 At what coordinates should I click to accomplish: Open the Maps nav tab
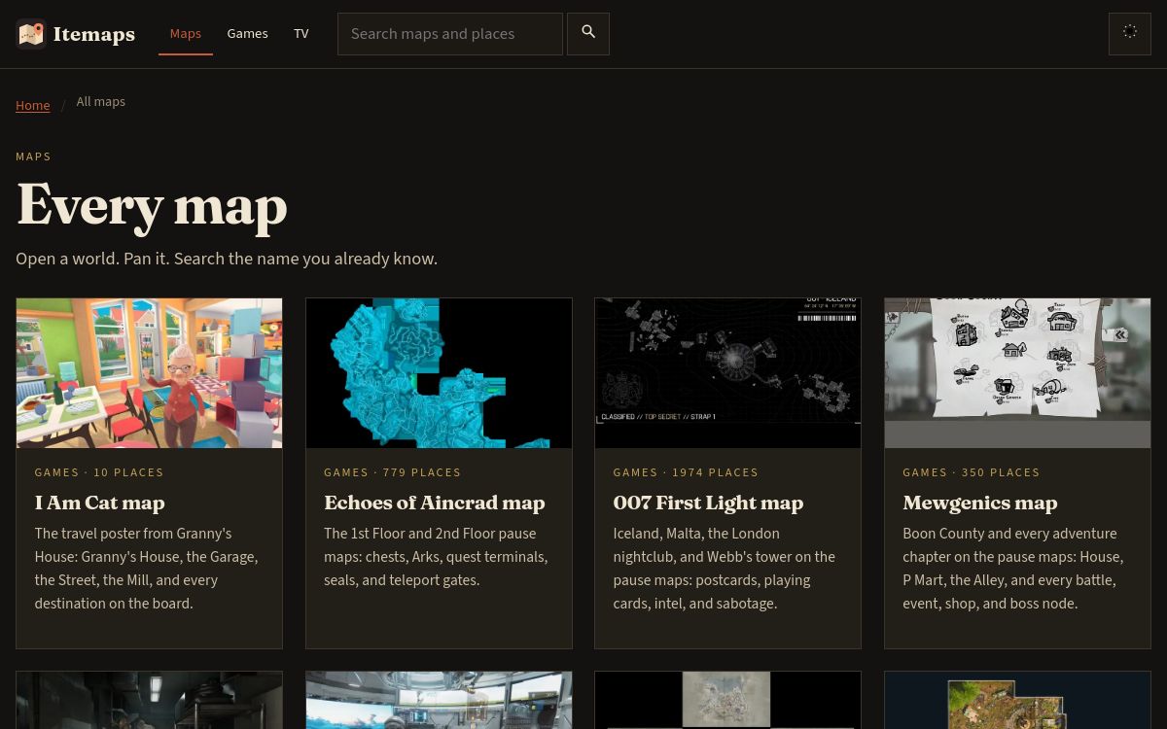tap(186, 34)
